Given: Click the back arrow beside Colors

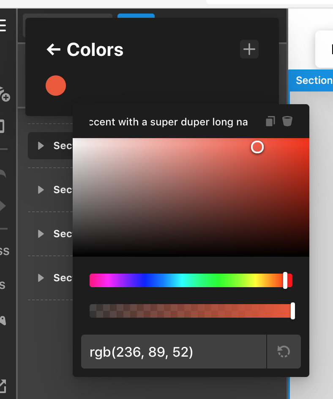Looking at the screenshot, I should 53,50.
